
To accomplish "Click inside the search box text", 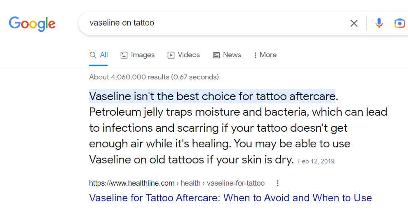I will pyautogui.click(x=122, y=23).
